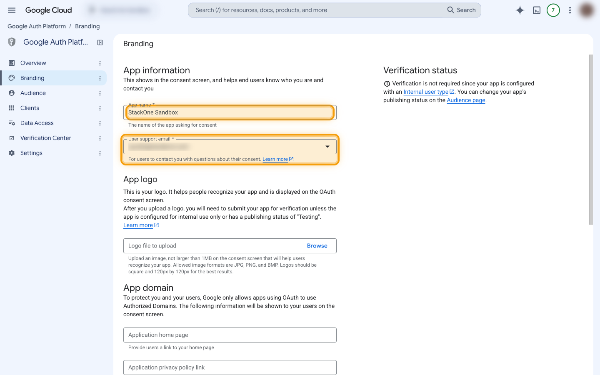Click the Branding palette icon
This screenshot has width=600, height=375.
tap(12, 78)
